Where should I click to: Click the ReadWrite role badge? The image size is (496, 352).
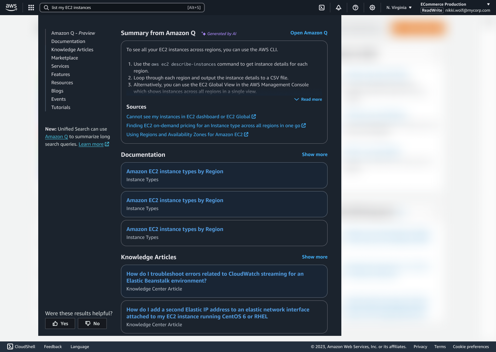point(432,10)
